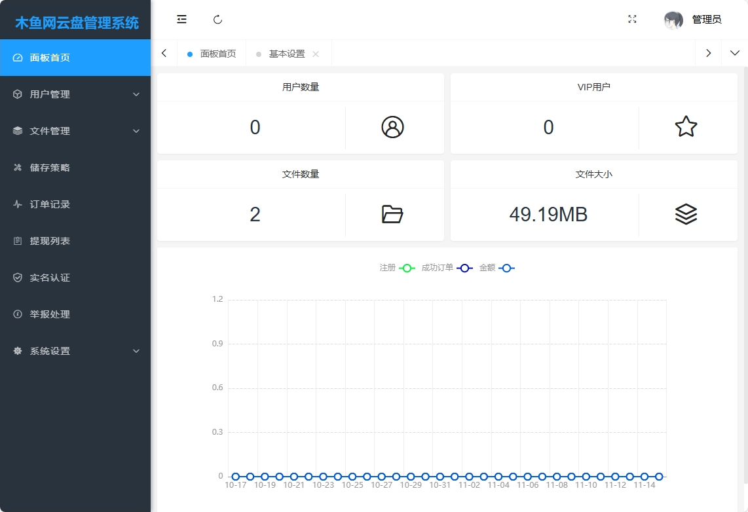Click the layers icon beside 文件管理
This screenshot has height=512, width=748.
tap(18, 131)
